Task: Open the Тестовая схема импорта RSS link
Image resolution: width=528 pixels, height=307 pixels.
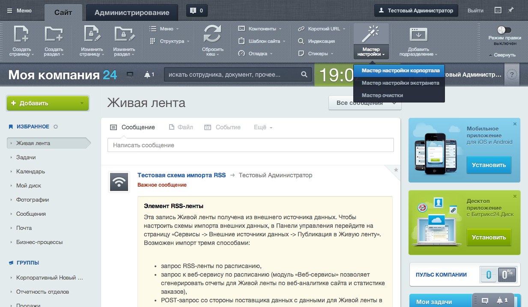Action: pyautogui.click(x=181, y=175)
